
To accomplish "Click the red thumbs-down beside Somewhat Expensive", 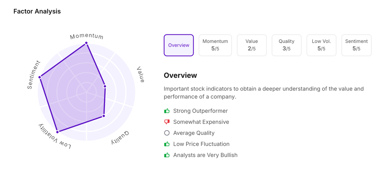I will coord(167,122).
